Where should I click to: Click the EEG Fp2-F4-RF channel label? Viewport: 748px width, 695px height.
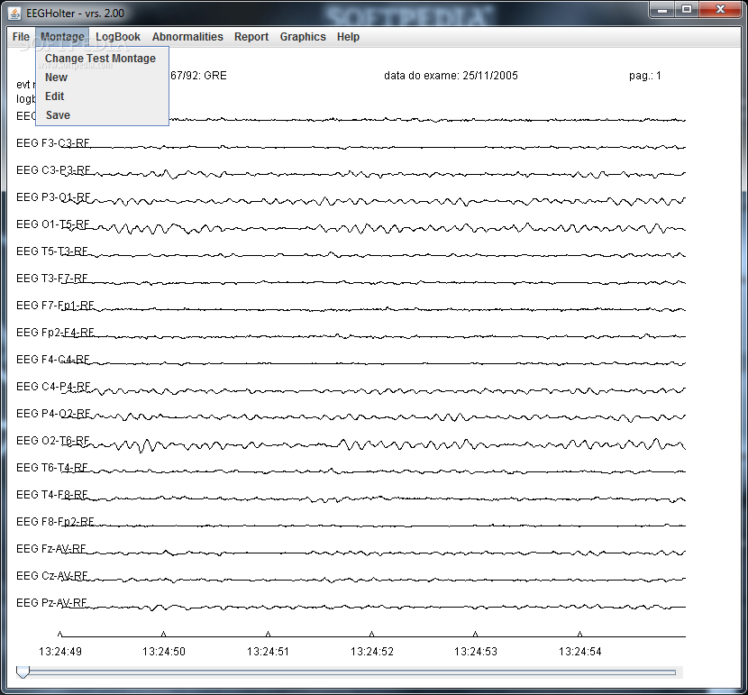click(x=55, y=333)
